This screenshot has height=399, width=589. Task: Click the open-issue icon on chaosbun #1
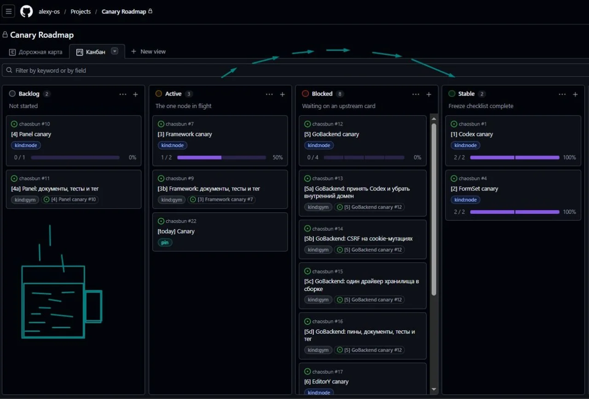click(454, 124)
